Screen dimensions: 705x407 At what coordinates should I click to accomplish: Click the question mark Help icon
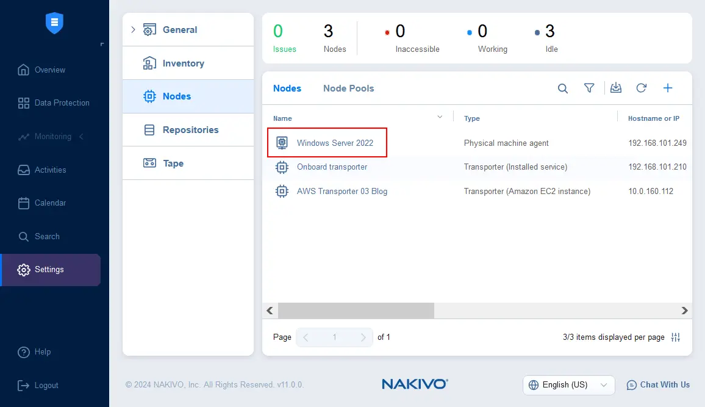[23, 352]
